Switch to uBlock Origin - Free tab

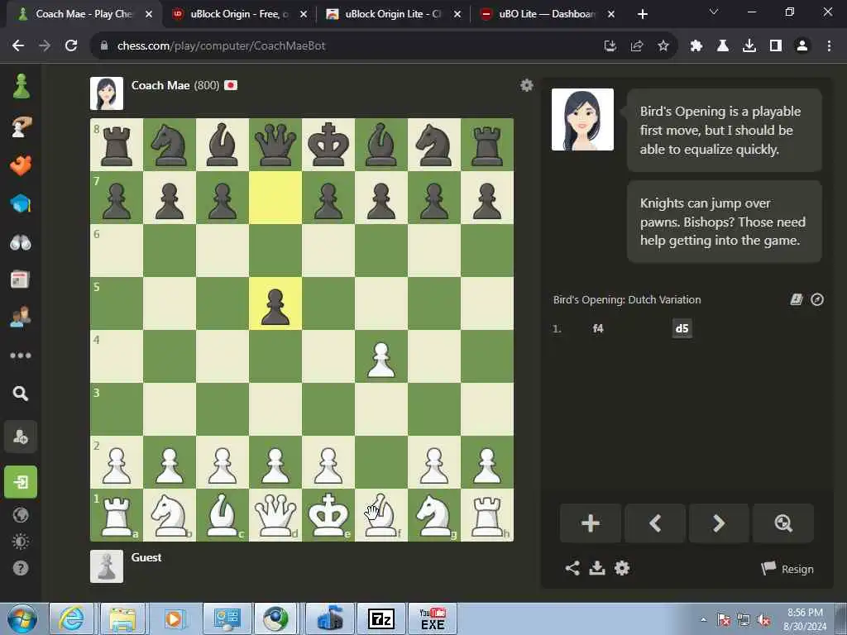[239, 14]
